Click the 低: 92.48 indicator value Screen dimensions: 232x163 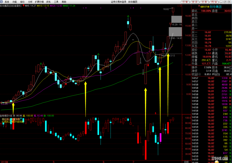38,116
